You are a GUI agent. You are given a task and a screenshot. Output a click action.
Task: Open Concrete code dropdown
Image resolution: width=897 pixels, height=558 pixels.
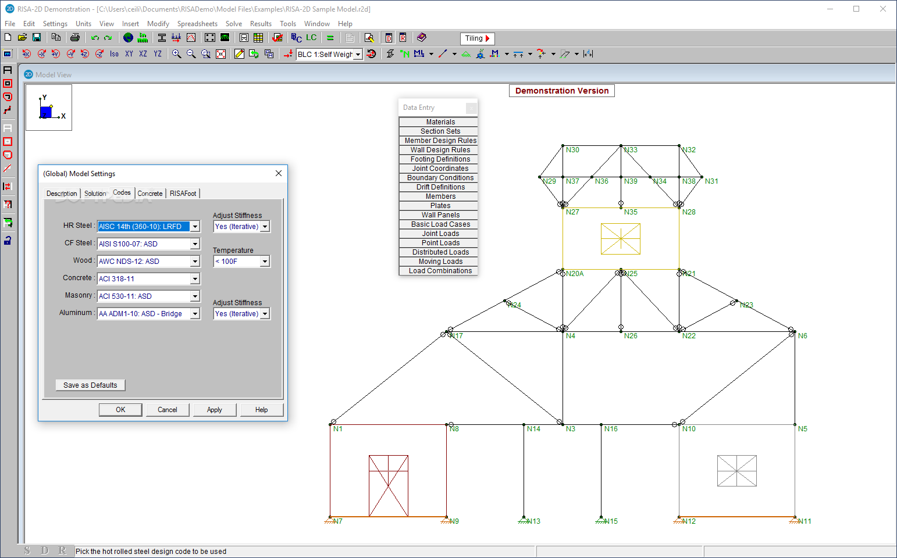pos(195,279)
